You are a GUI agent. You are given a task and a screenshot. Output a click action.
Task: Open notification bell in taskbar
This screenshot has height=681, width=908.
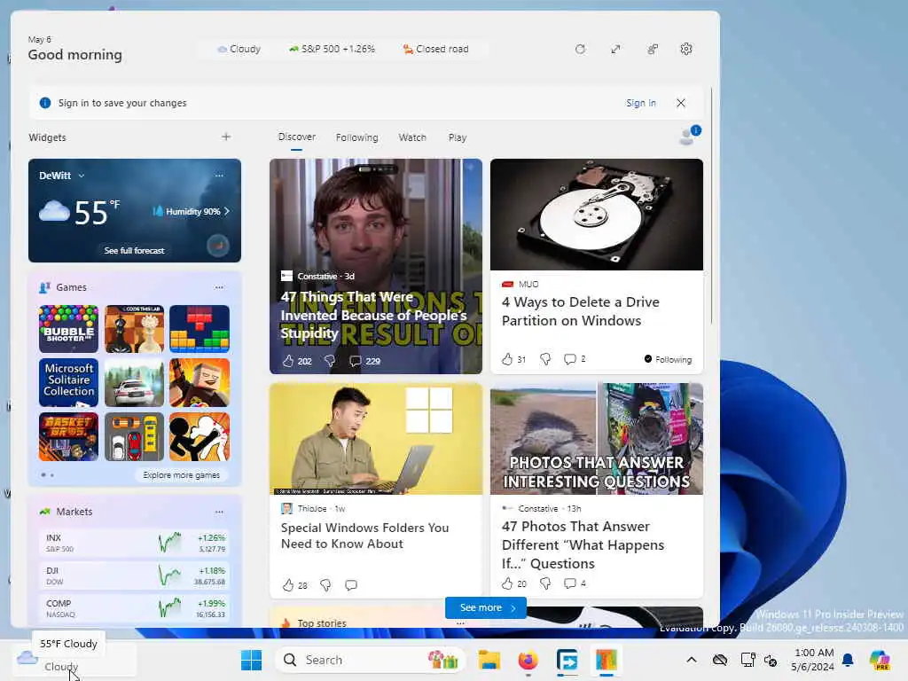pos(848,660)
